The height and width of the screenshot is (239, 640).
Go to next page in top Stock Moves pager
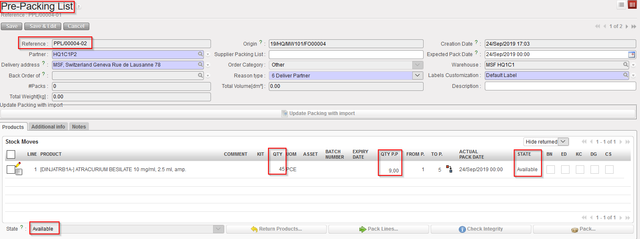point(621,142)
